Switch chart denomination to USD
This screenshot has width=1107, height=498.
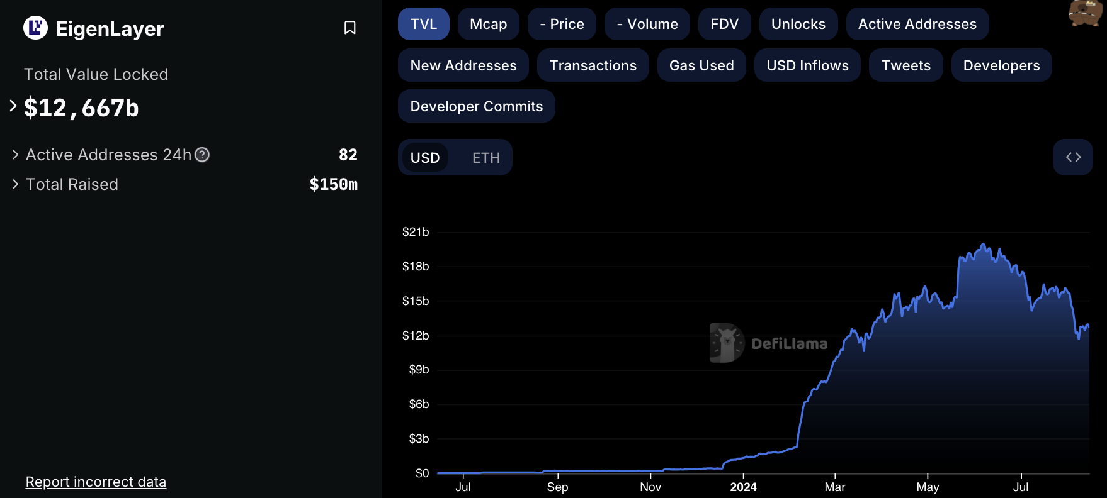pos(425,158)
